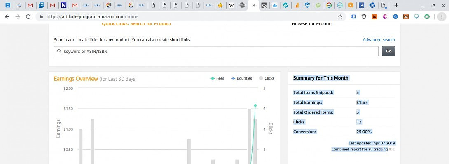449x164 pixels.
Task: Toggle the Clicks series in chart legend
Action: coord(267,78)
